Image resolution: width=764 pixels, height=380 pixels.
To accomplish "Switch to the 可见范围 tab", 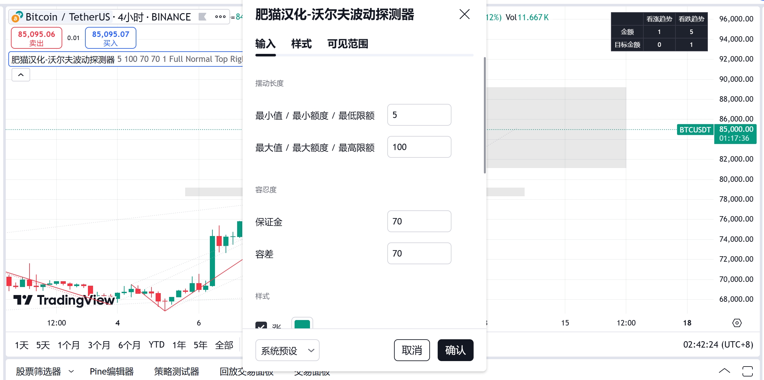I will 348,44.
